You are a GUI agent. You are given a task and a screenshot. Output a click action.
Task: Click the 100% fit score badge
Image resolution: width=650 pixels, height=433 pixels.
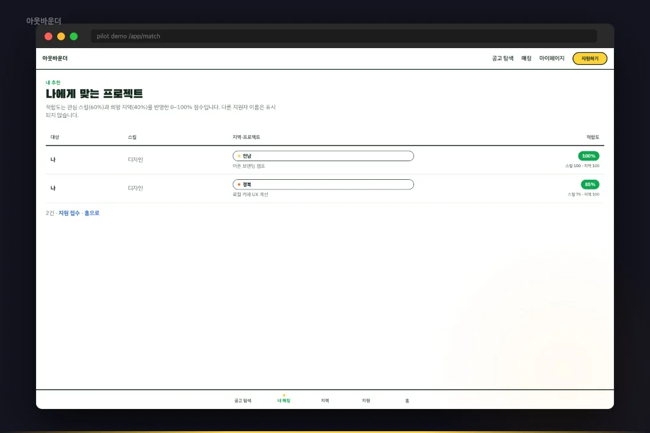pos(588,156)
